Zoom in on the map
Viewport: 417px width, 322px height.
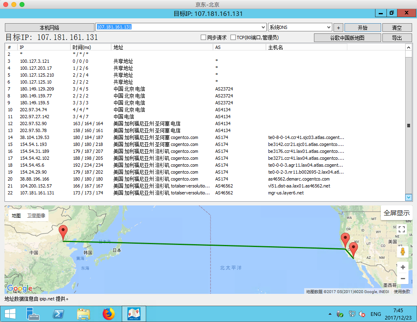(403, 267)
